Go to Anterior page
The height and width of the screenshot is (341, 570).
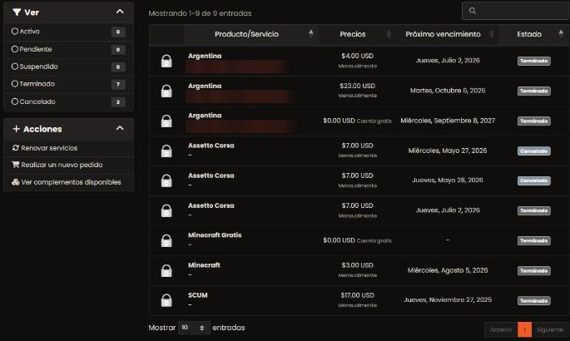tap(501, 329)
